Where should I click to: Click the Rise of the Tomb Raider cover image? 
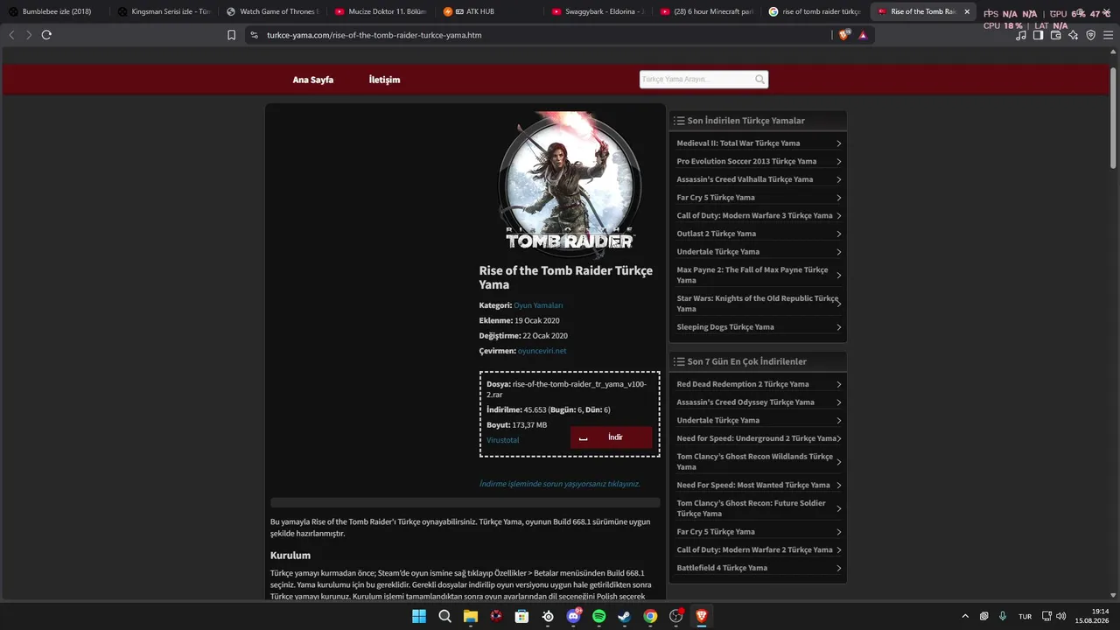(570, 185)
